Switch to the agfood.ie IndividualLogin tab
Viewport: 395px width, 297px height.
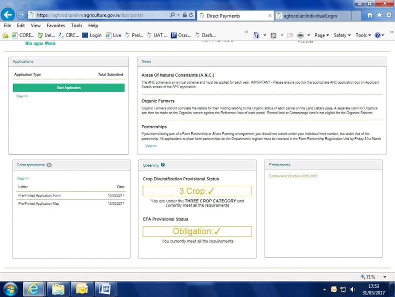(x=310, y=16)
